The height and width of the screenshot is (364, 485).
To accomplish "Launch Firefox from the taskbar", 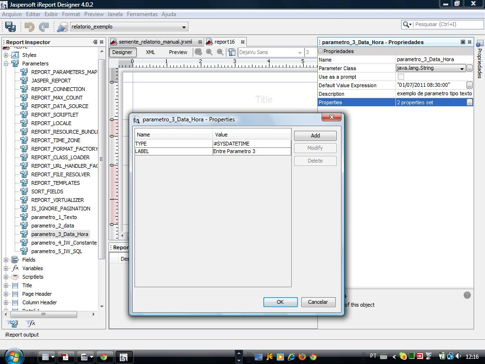I will coord(302,357).
